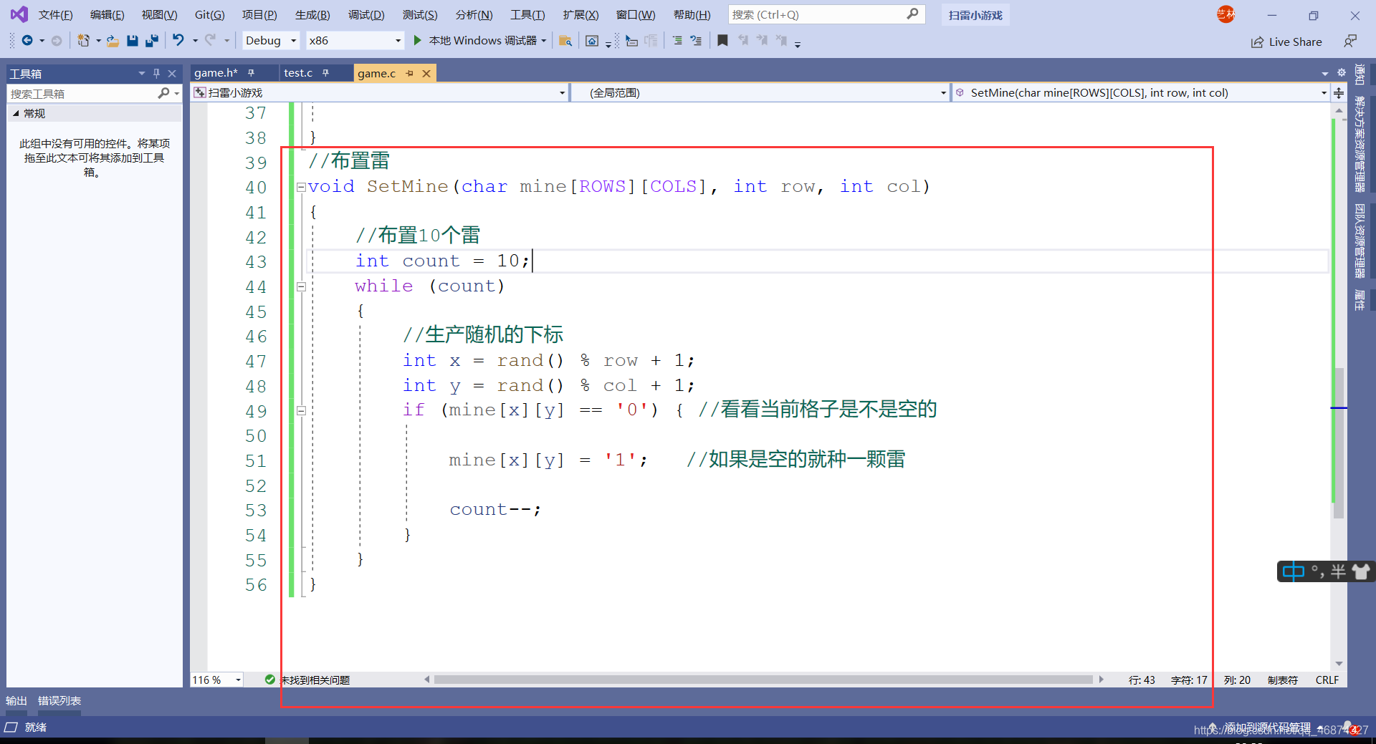Open the 输出 panel tab
Screen dimensions: 1376x744
click(16, 700)
